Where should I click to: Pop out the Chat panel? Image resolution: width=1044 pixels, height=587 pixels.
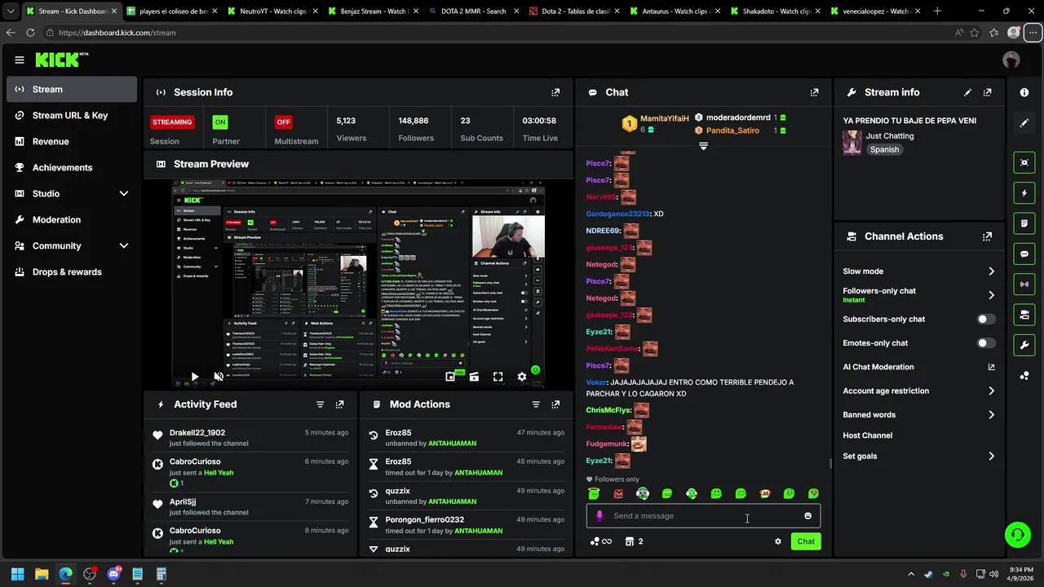tap(814, 92)
